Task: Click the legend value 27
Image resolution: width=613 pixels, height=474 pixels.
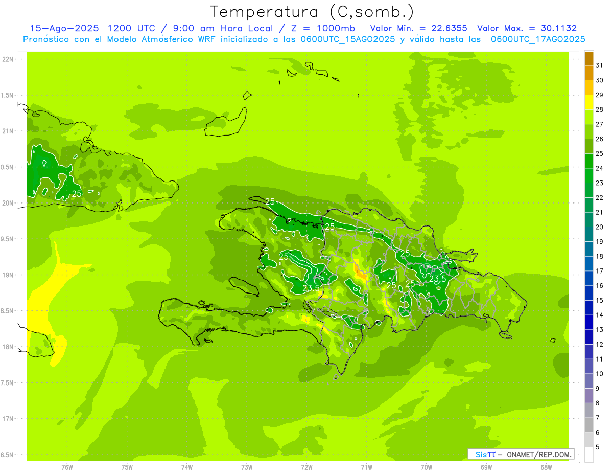Action: click(600, 124)
